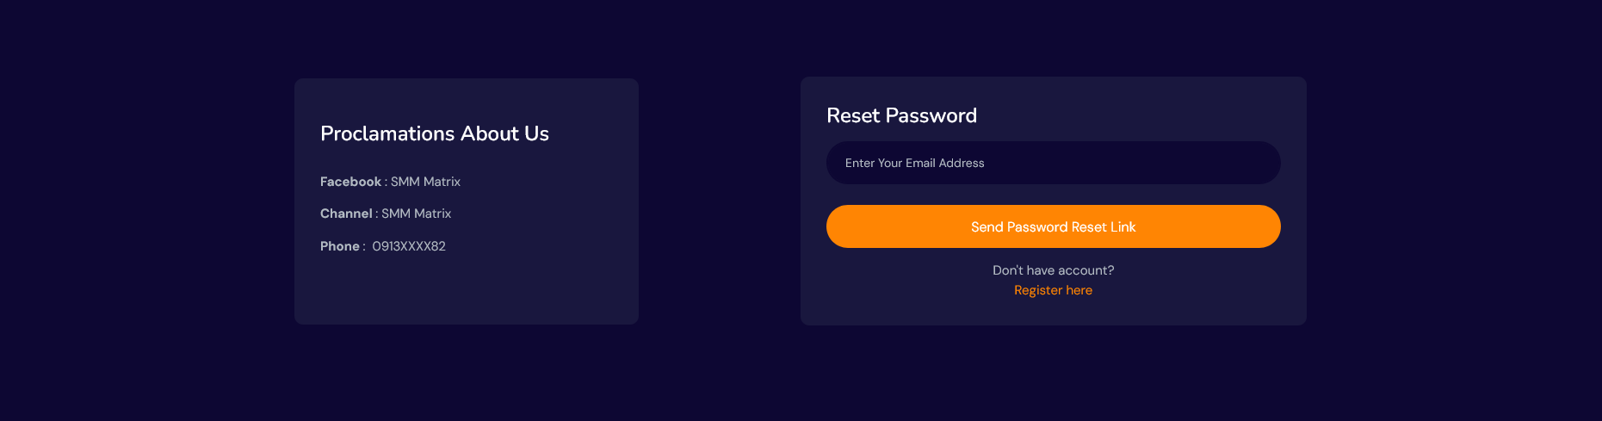Screen dimensions: 1602x421
Task: Click dark background gap between the two cards
Action: 720,201
